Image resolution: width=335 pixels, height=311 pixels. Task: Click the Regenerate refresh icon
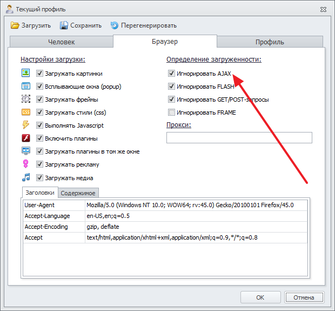click(115, 25)
